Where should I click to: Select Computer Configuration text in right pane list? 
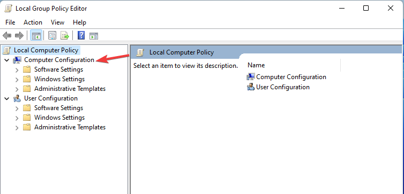291,77
